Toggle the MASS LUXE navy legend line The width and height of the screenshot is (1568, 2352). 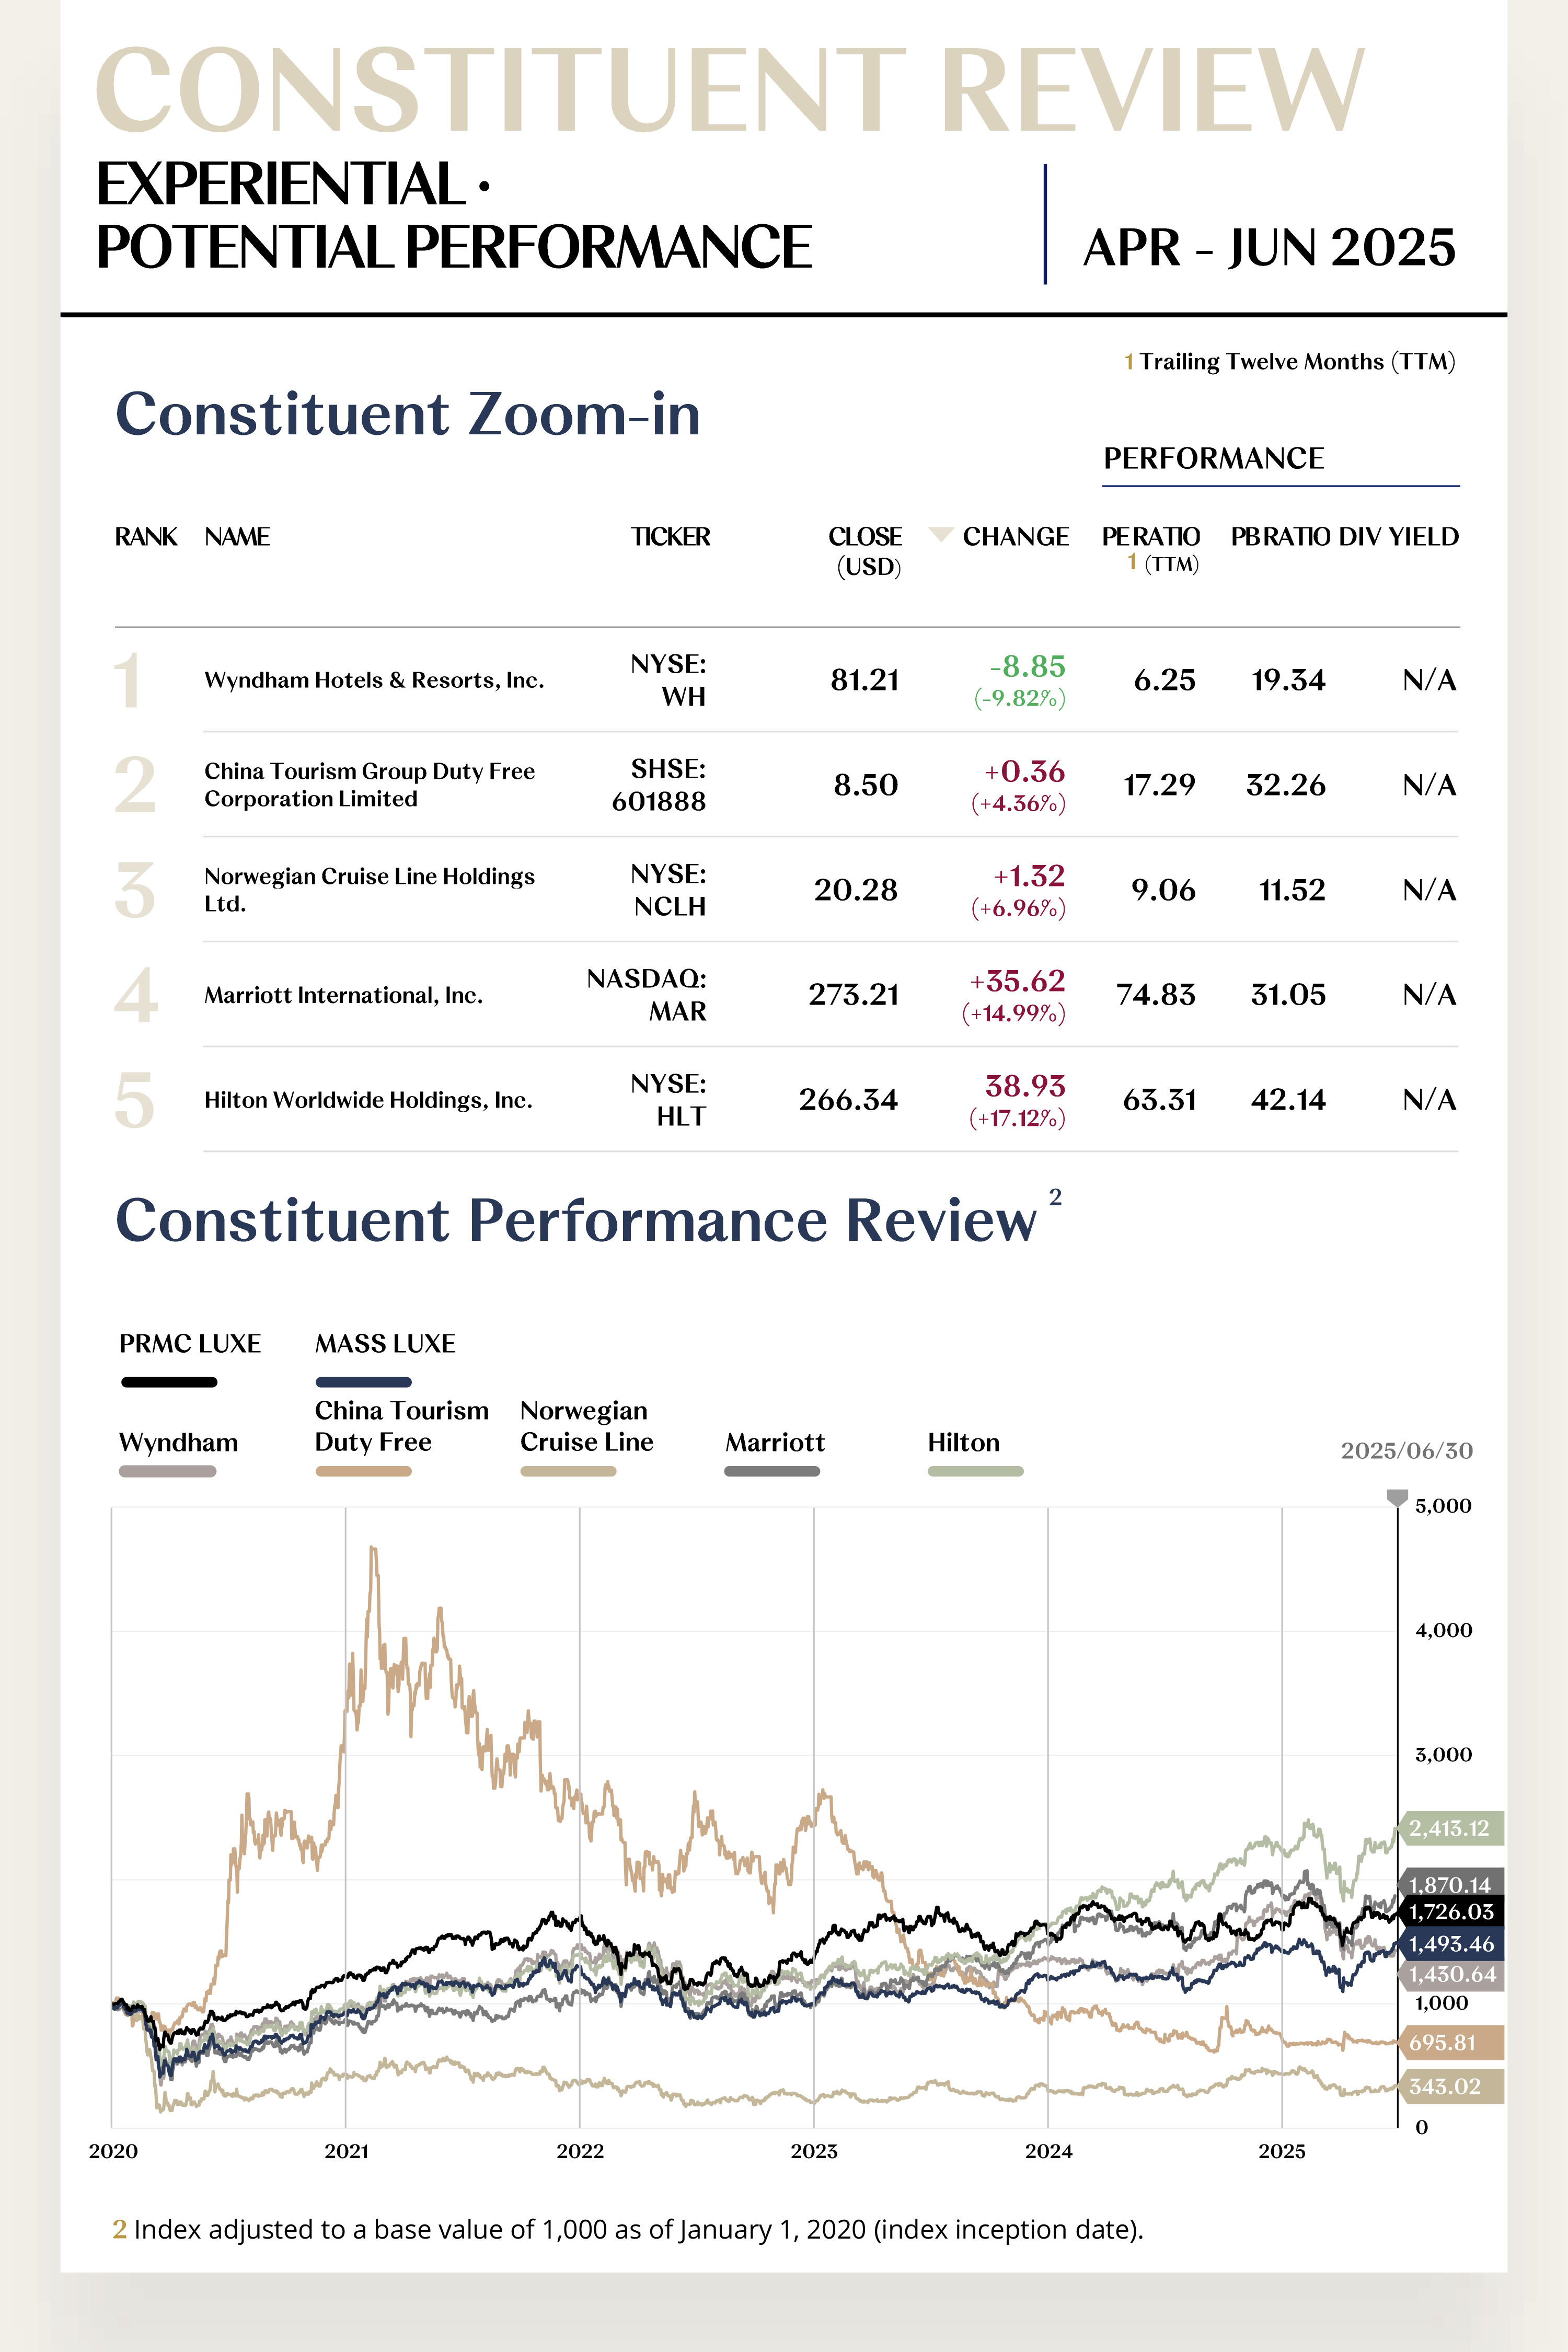[x=364, y=1382]
